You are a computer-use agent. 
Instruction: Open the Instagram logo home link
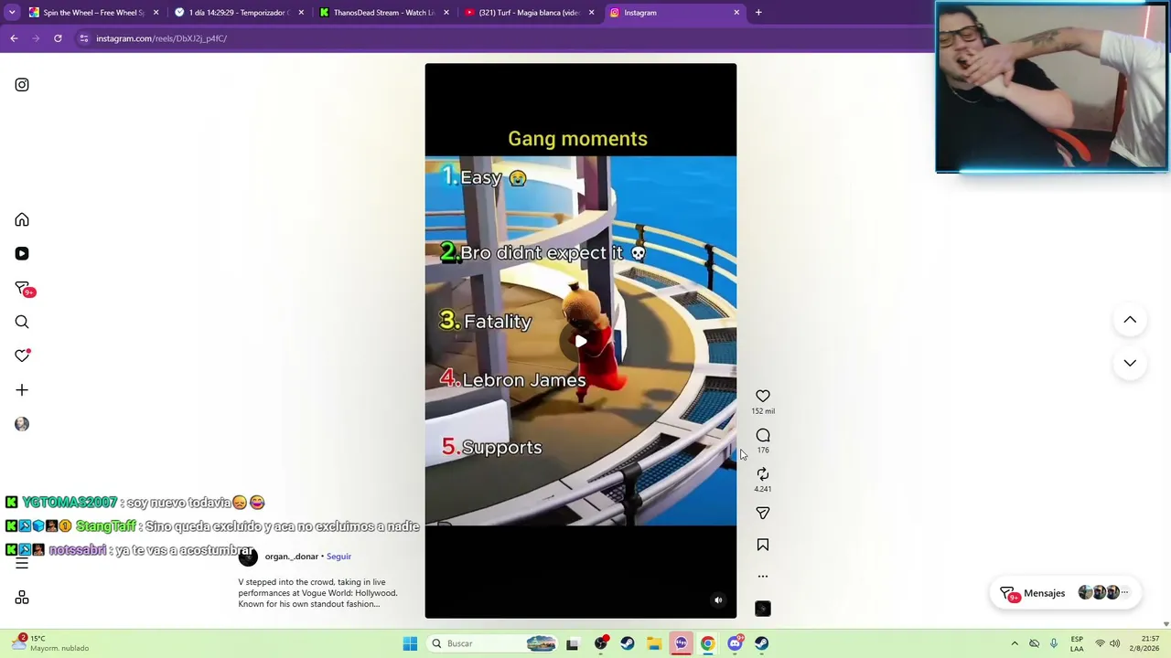[x=22, y=85]
